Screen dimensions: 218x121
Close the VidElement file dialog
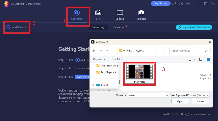pyautogui.click(x=210, y=42)
